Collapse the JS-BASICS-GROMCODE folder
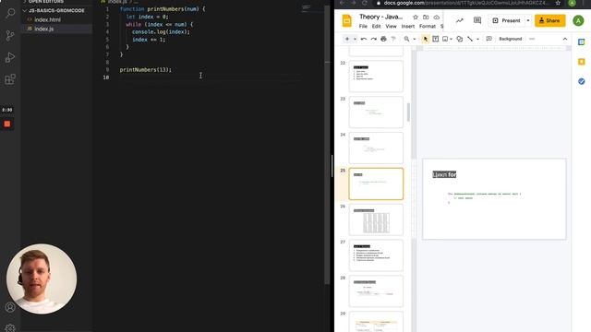591x332 pixels. coord(56,10)
